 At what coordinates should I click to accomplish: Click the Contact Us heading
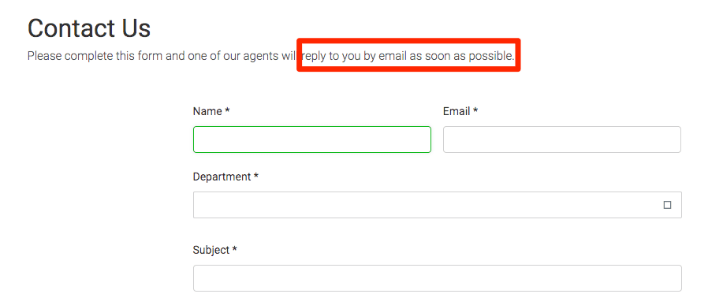89,28
